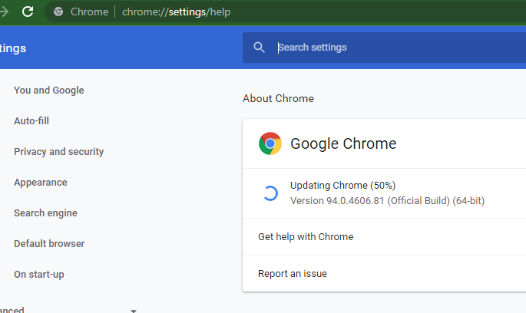The image size is (526, 313).
Task: Reload the page with the refresh icon
Action: tap(28, 12)
